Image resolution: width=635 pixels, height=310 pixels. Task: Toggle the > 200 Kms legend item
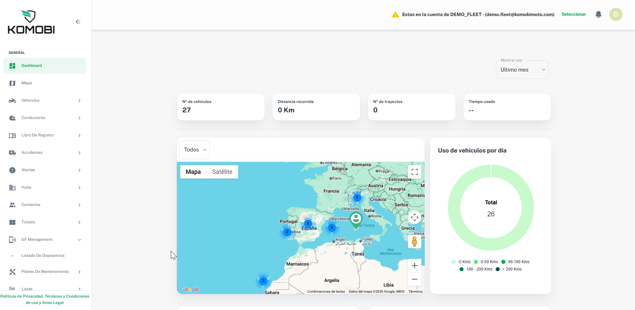(x=509, y=269)
